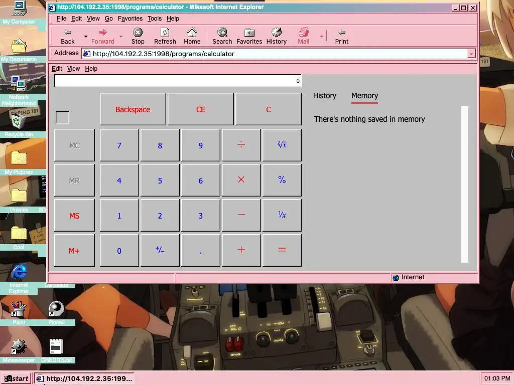Open the Recycle Bin icon
514x385 pixels.
19,125
